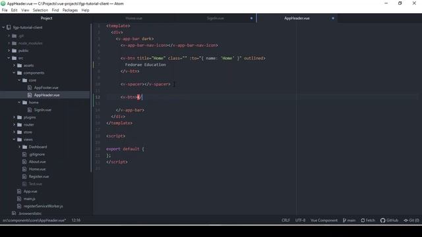Click the public folder icon
422x237 pixels.
pos(15,51)
